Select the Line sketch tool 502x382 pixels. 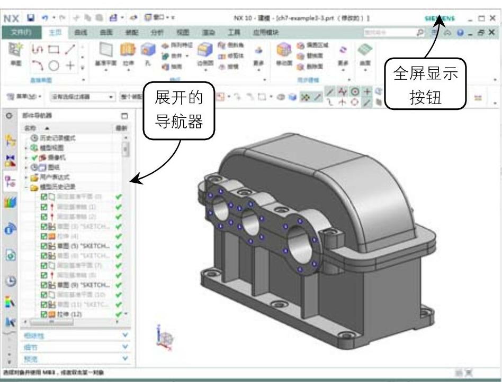click(70, 49)
